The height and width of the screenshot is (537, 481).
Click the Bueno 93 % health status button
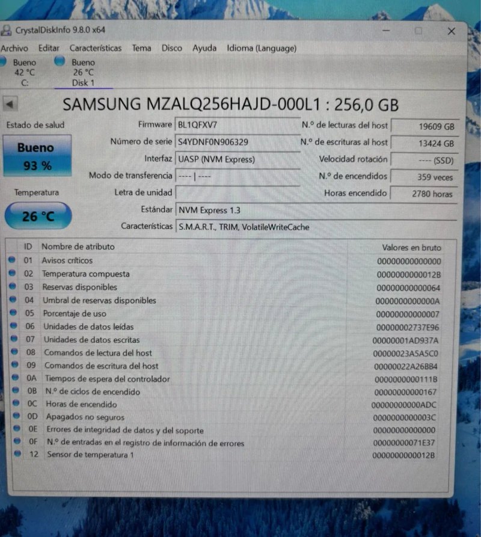click(37, 156)
